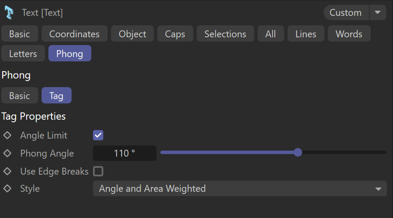The height and width of the screenshot is (218, 393).
Task: Click keyframe diamond next to Phong Angle
Action: [7, 153]
